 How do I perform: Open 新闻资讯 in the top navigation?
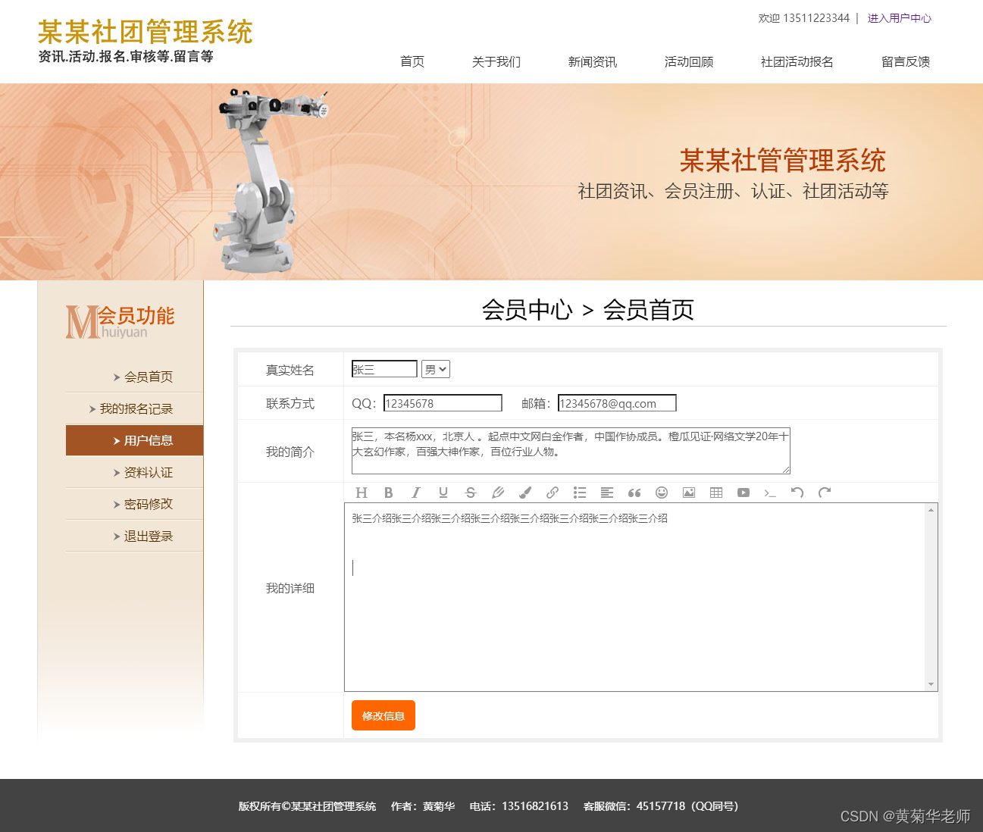[592, 62]
